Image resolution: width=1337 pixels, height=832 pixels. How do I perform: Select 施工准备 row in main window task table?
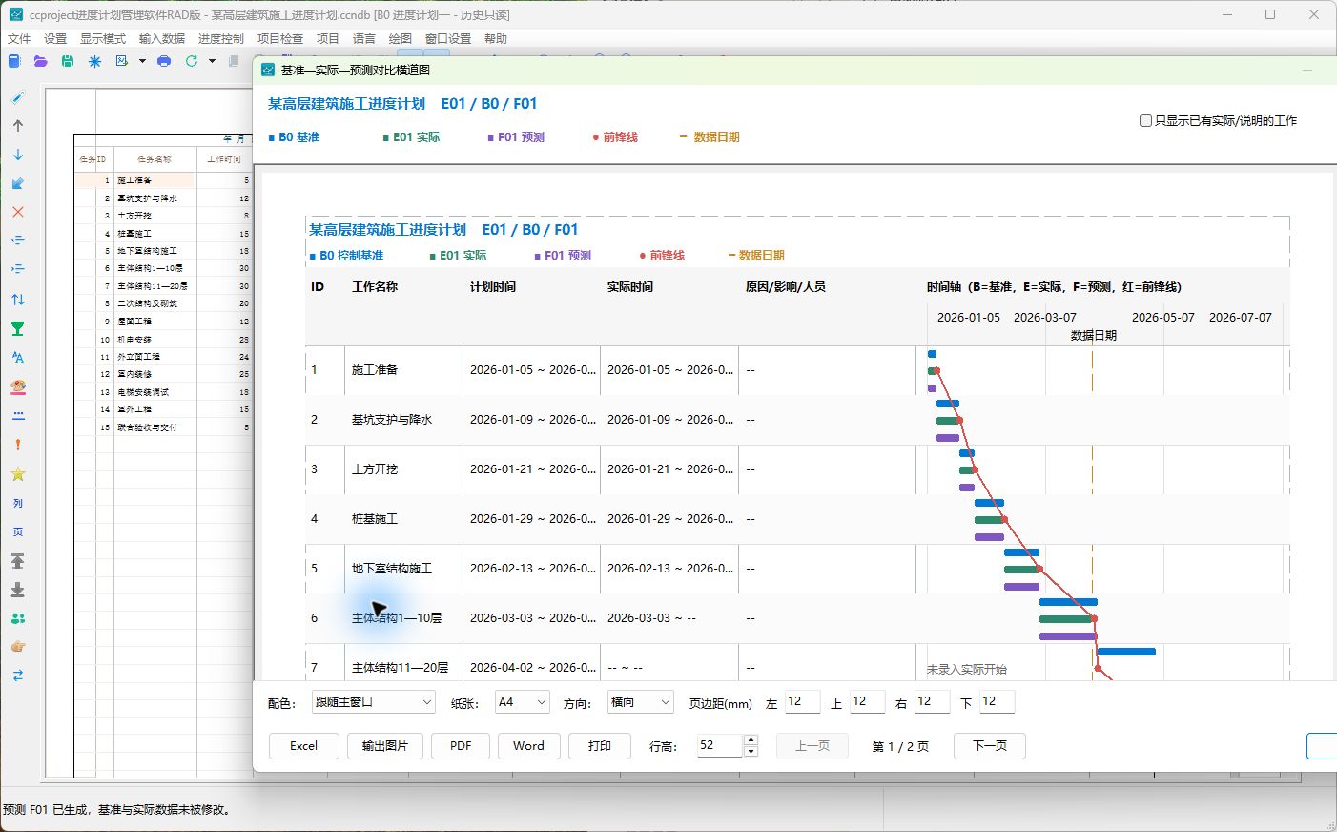[x=163, y=180]
